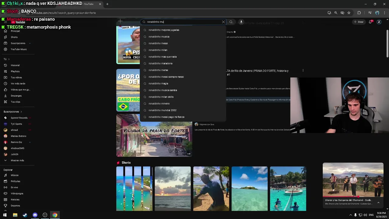The image size is (389, 219).
Task: Open a new browser tab with plus
Action: coord(107,4)
